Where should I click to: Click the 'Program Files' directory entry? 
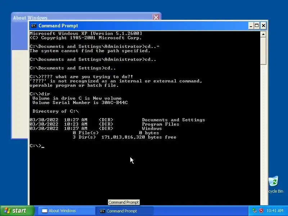[160, 124]
